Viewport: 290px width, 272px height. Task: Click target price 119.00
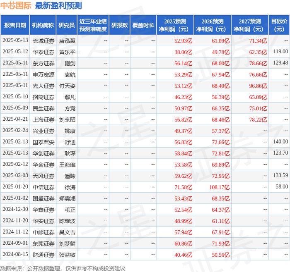click(280, 52)
